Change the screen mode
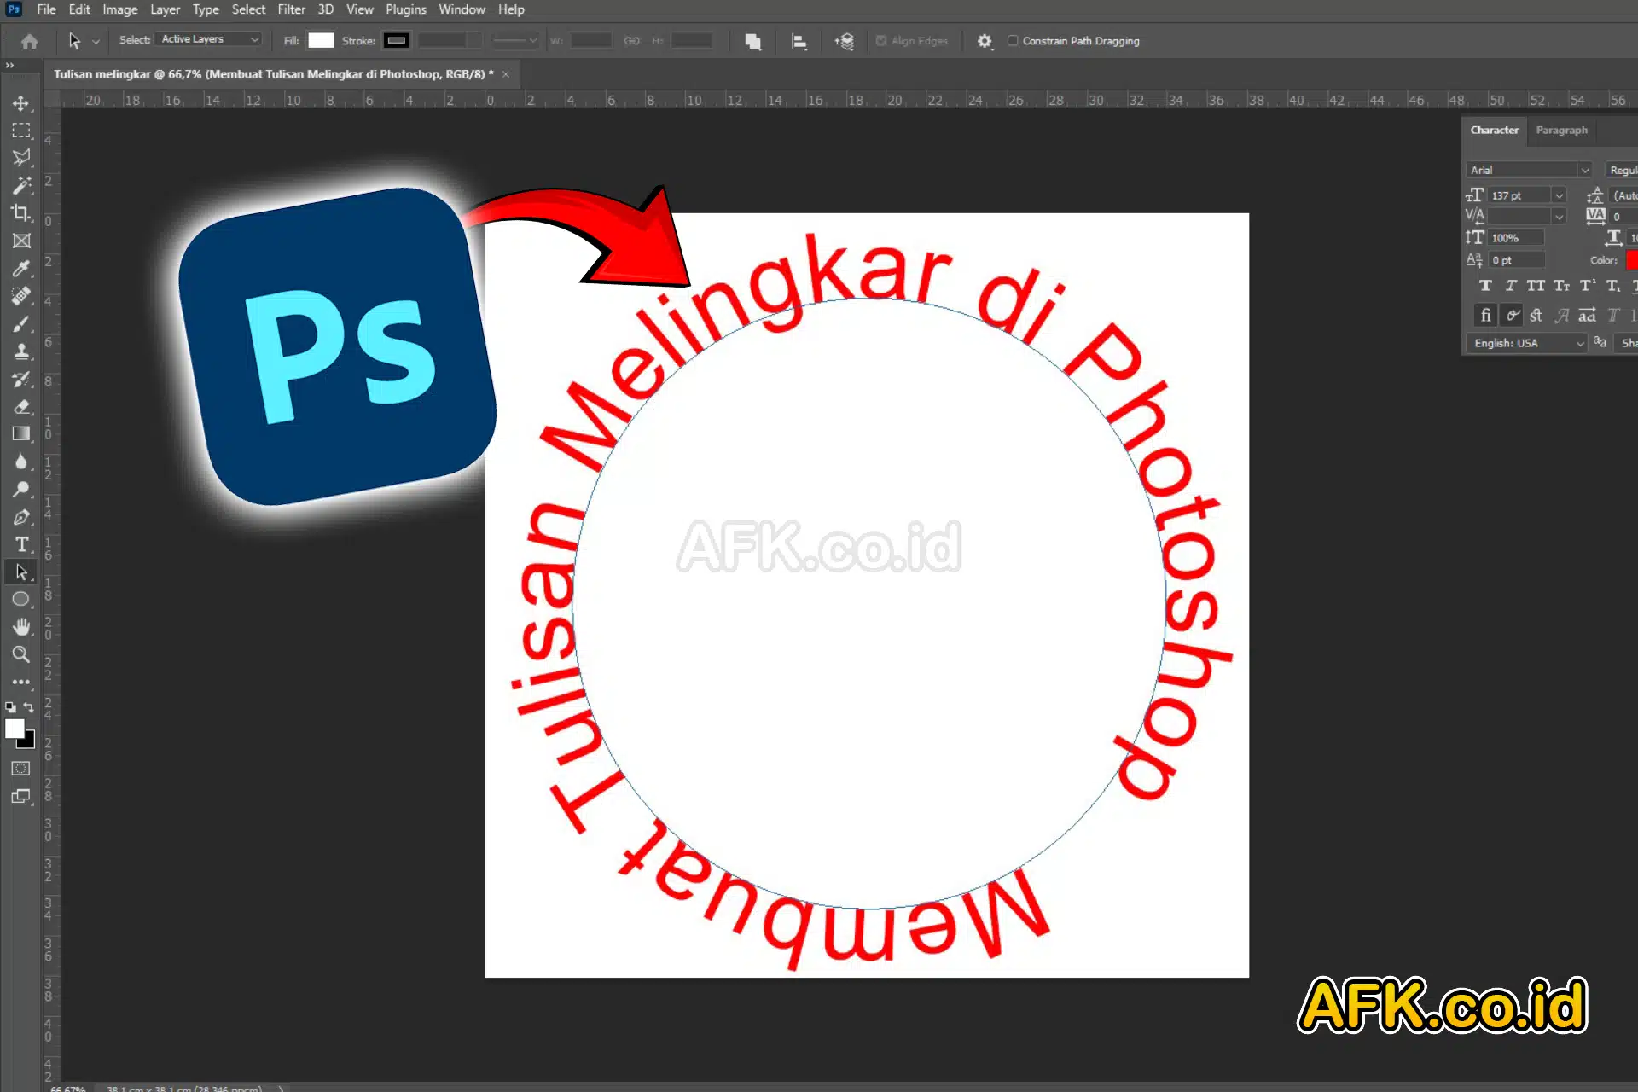The image size is (1638, 1092). 21,796
